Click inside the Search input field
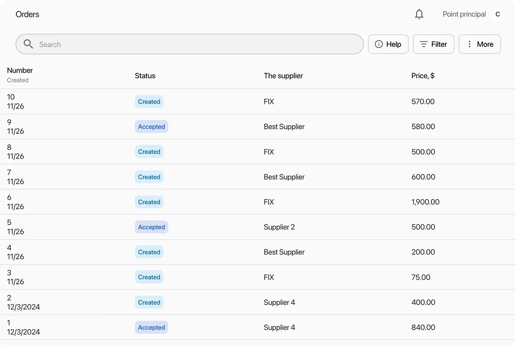 point(152,44)
